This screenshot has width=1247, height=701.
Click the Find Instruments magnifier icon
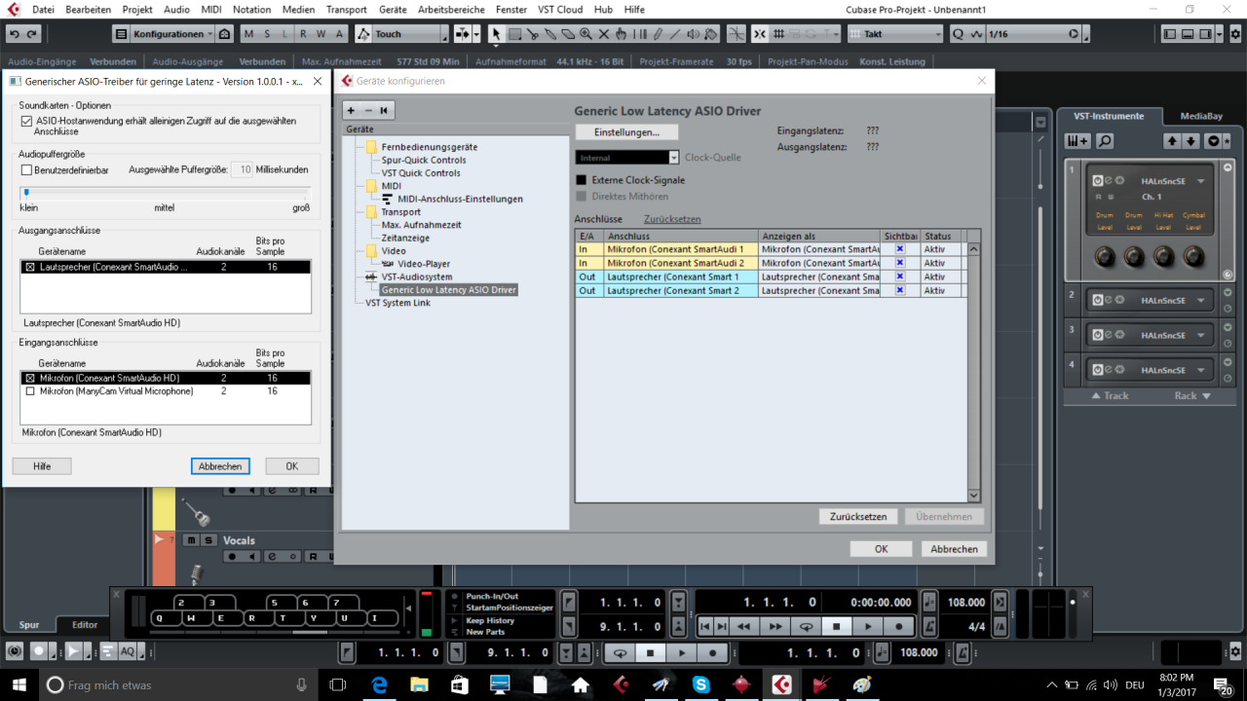[x=1105, y=141]
